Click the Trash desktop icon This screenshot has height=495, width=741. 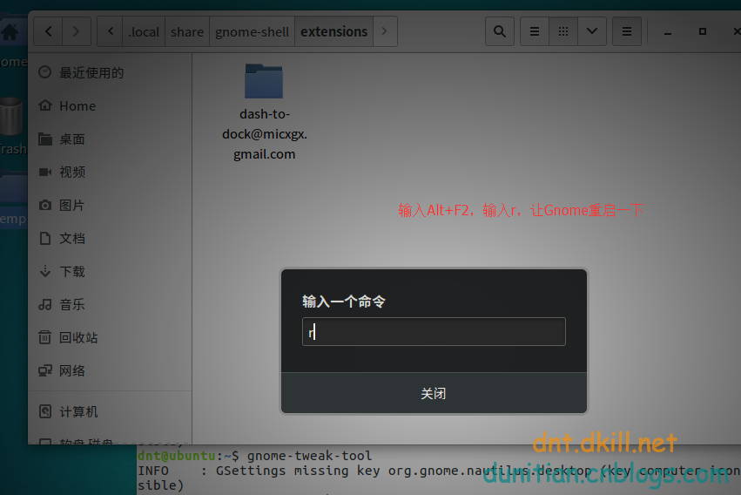(13, 125)
